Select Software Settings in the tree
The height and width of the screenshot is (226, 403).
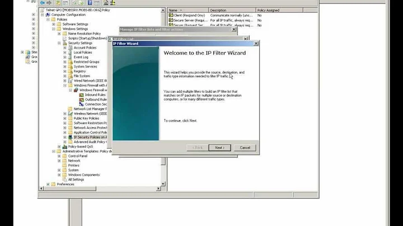point(76,24)
